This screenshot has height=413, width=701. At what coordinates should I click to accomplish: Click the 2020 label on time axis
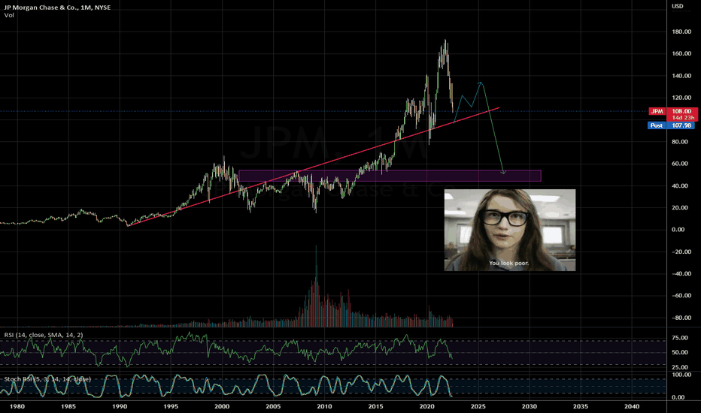[427, 406]
